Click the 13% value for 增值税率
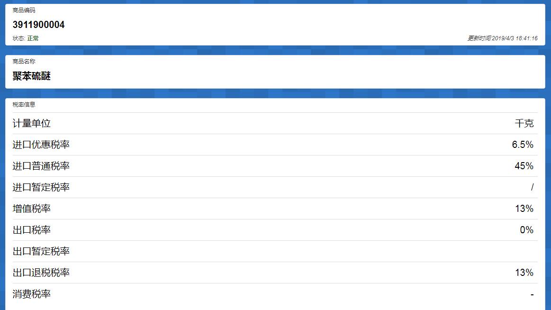Screen dimensions: 551x310 (x=524, y=209)
